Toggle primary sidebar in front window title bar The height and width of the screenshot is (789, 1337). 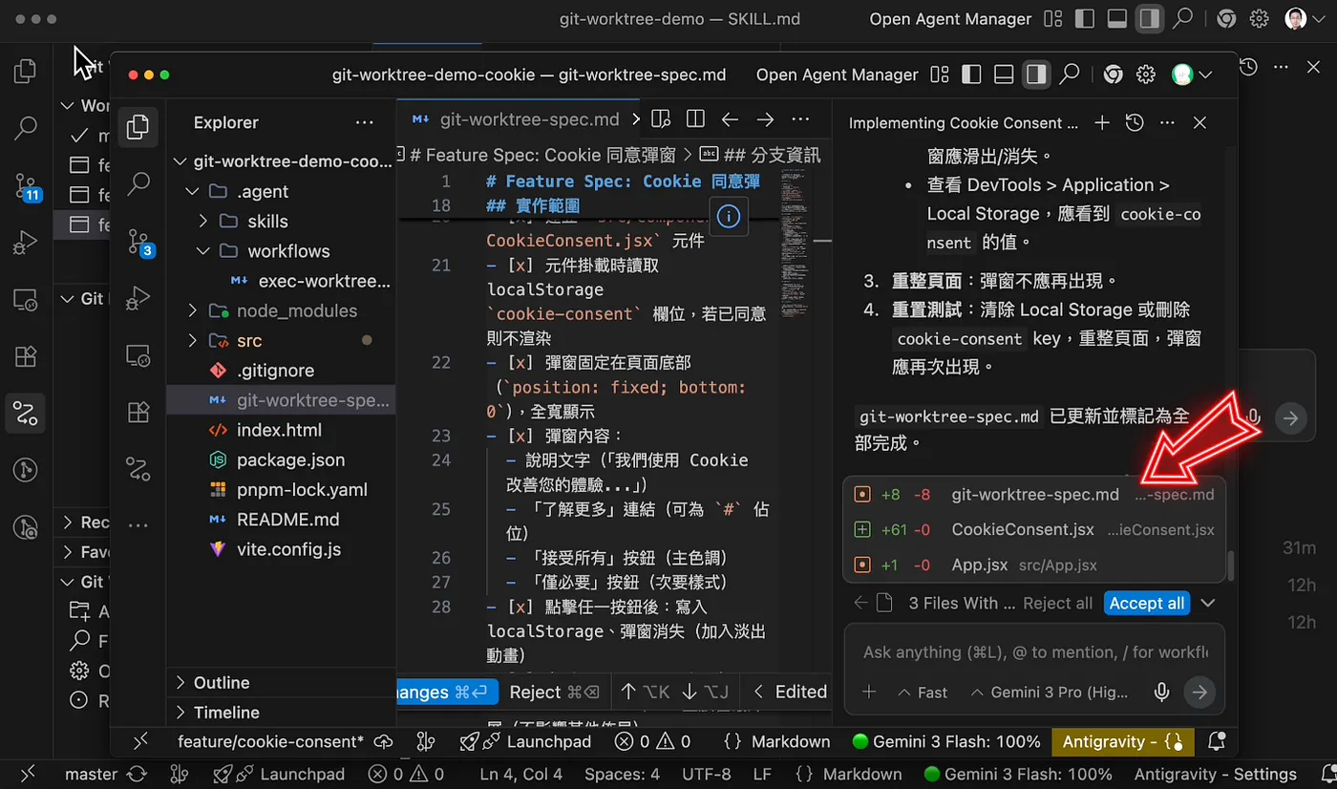tap(971, 75)
